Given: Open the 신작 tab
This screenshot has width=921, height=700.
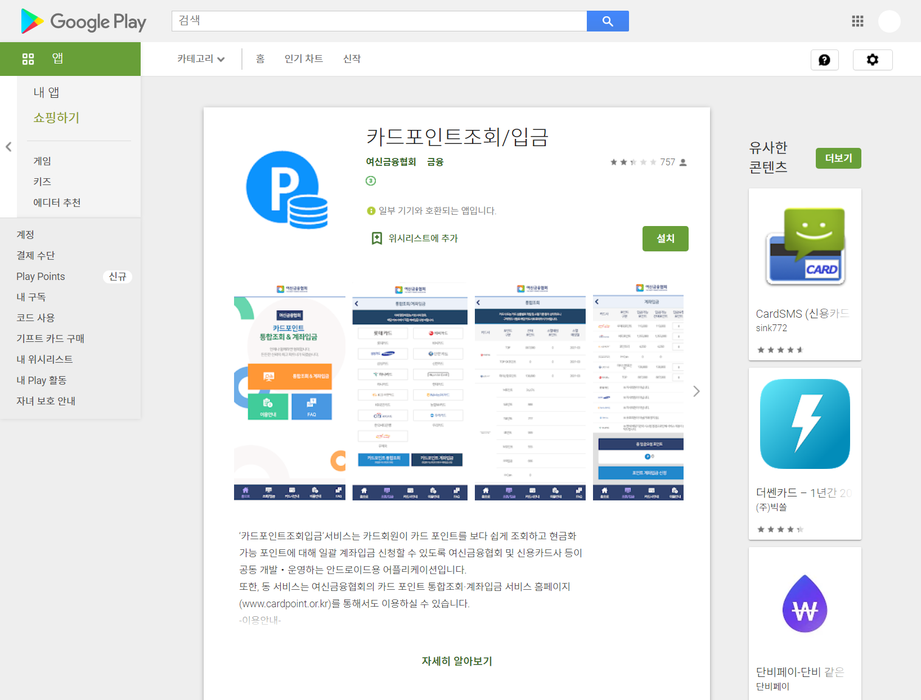Looking at the screenshot, I should 352,59.
